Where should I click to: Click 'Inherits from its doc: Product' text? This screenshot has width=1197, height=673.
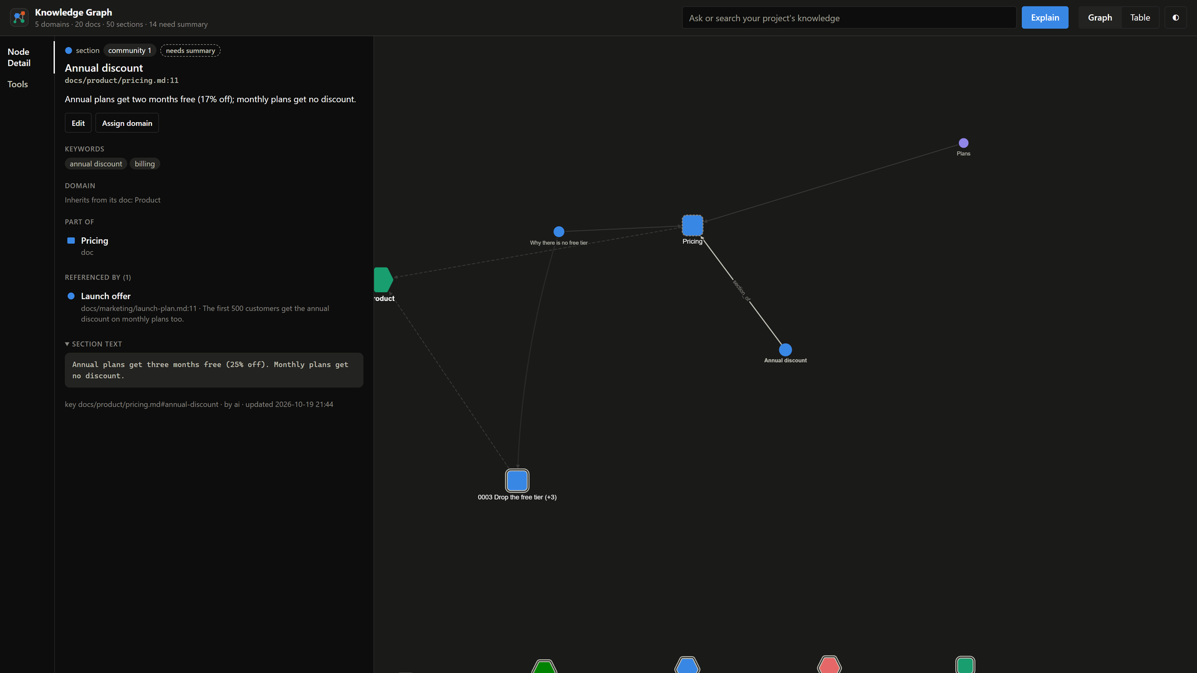click(x=113, y=200)
